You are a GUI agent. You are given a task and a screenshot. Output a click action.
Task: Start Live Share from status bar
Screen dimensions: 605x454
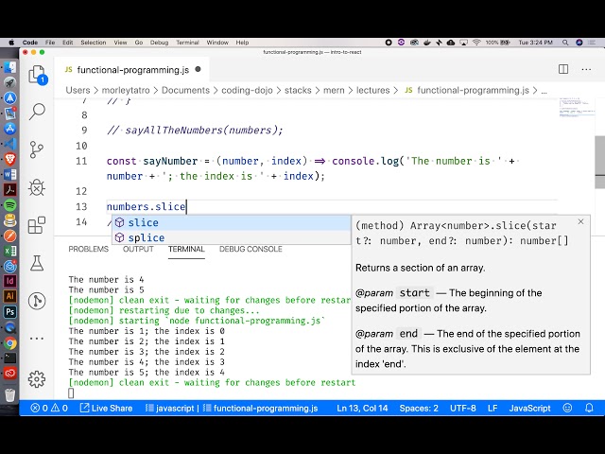(106, 408)
